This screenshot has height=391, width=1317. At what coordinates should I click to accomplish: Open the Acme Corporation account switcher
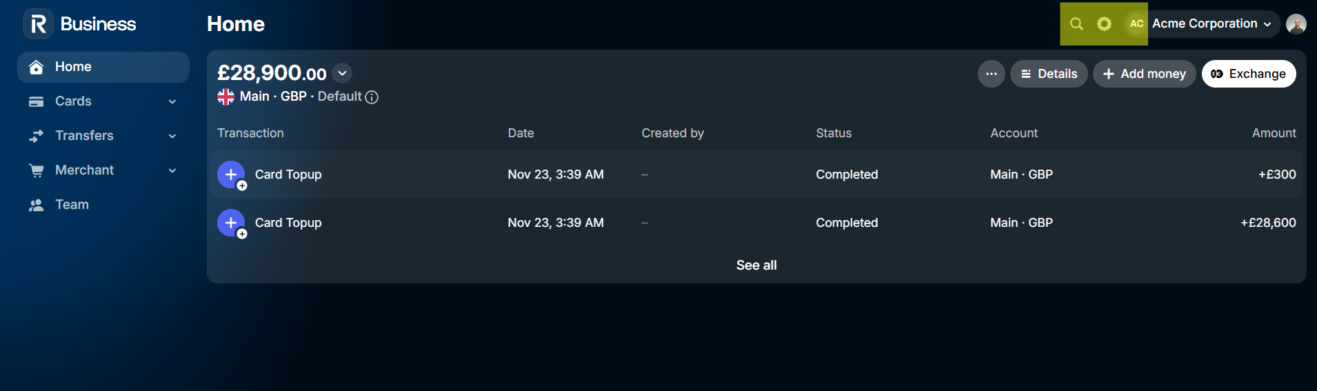pos(1211,24)
